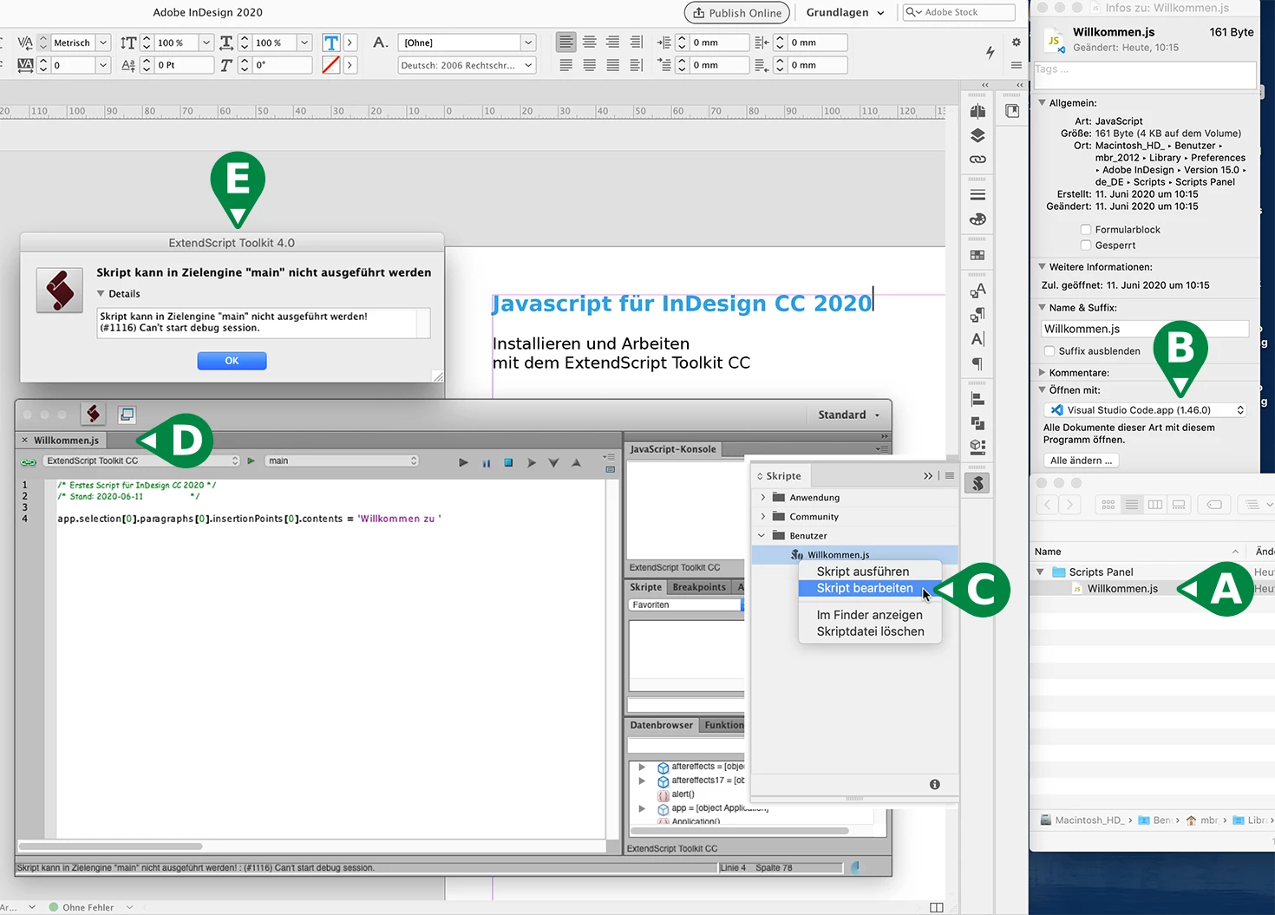Click the info icon in Skripte panel
This screenshot has width=1275, height=915.
pos(935,784)
